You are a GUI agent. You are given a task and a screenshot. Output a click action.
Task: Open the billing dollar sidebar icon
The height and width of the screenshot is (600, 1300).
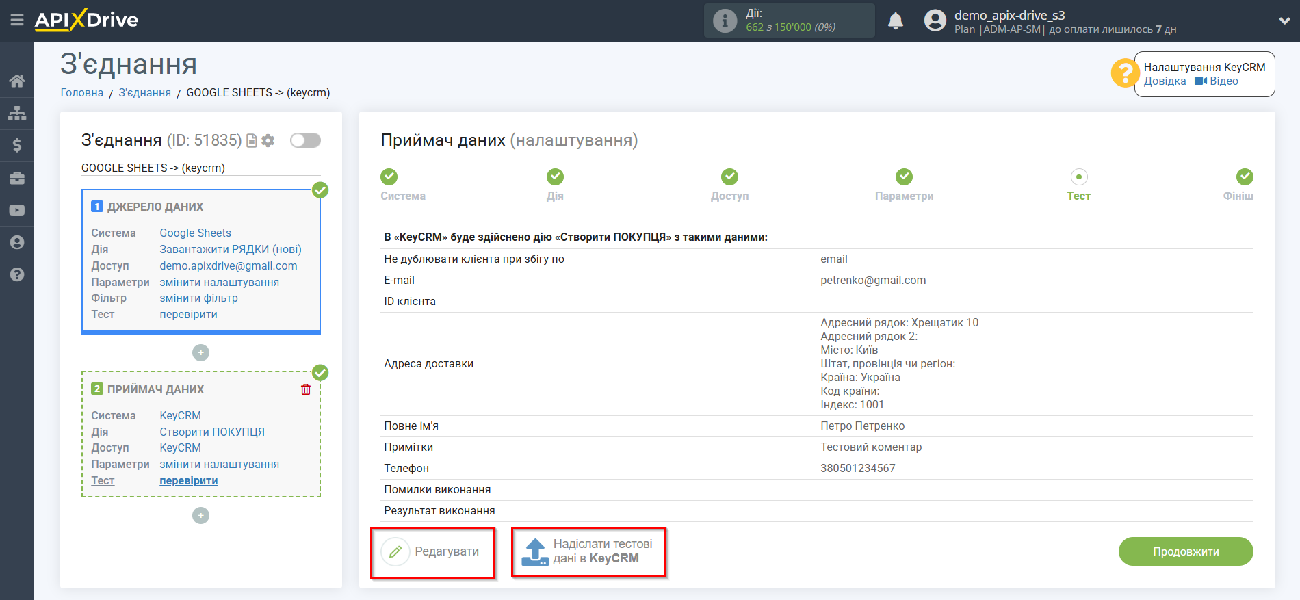click(17, 145)
